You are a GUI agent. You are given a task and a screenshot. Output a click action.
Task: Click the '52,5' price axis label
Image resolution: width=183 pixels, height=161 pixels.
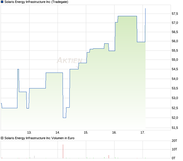175,108
